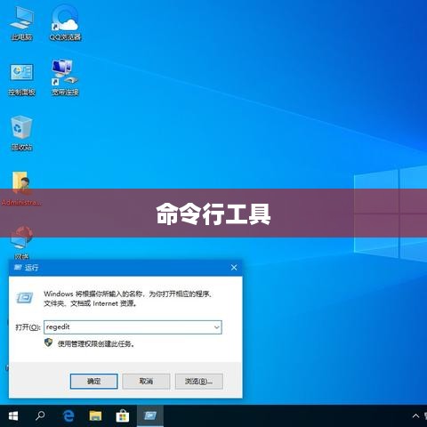Expand the Open combo box dropdown arrow
This screenshot has width=427, height=427.
pos(217,327)
